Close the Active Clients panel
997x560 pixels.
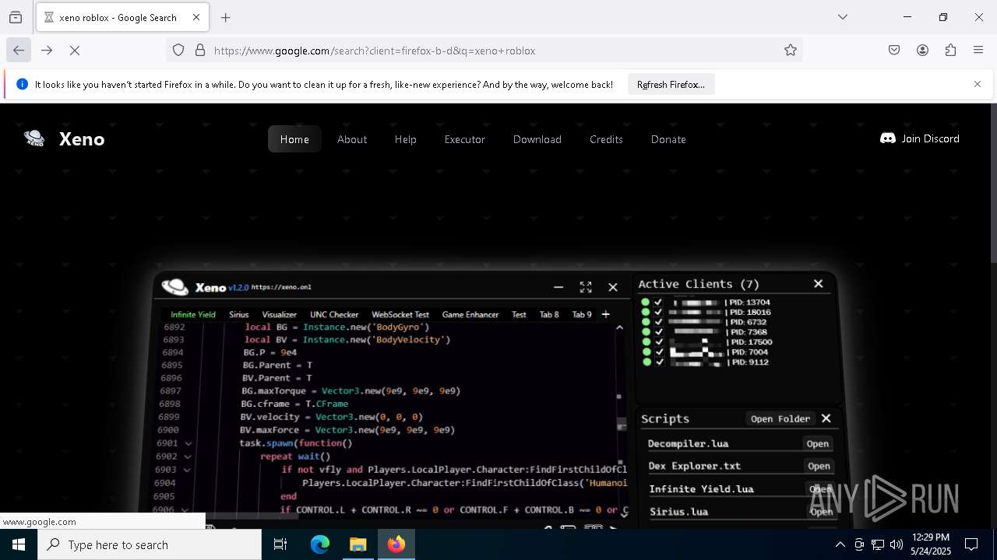coord(818,284)
